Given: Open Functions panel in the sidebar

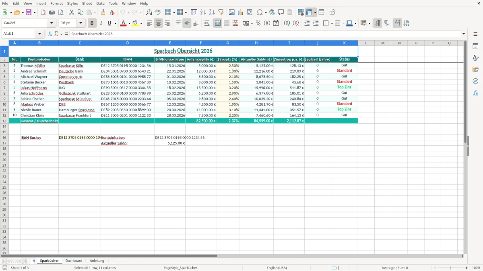Looking at the screenshot, I should [475, 93].
